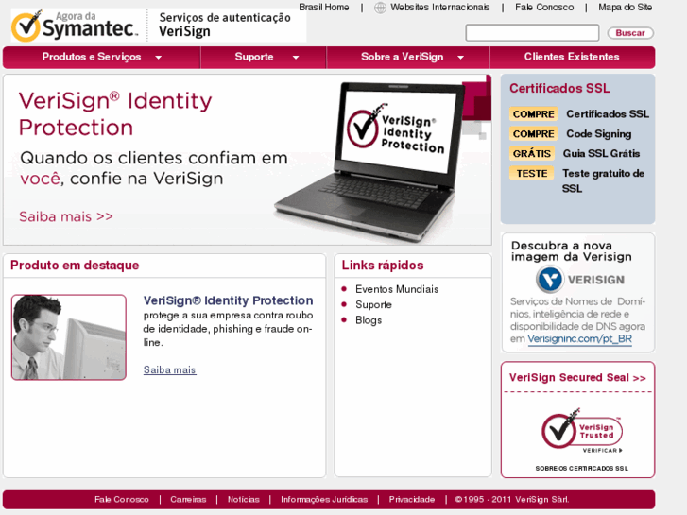Open the Mapa do Site link
This screenshot has height=515, width=687.
pos(625,8)
